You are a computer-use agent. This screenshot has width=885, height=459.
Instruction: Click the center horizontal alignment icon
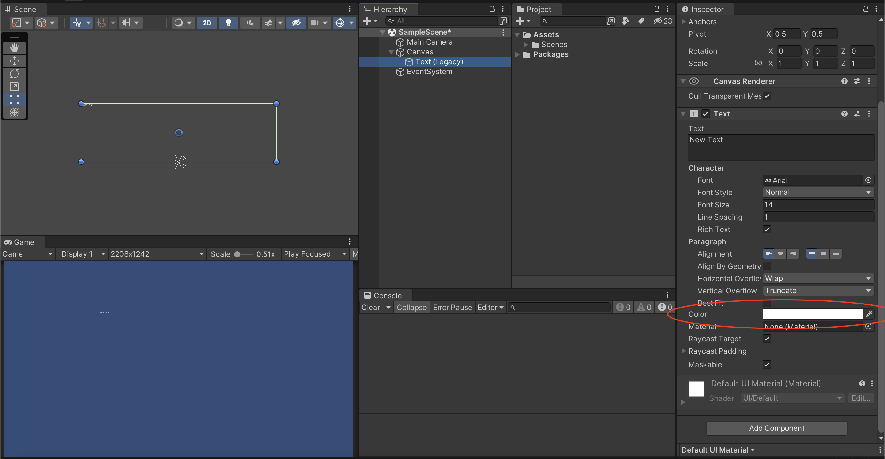[x=781, y=254]
